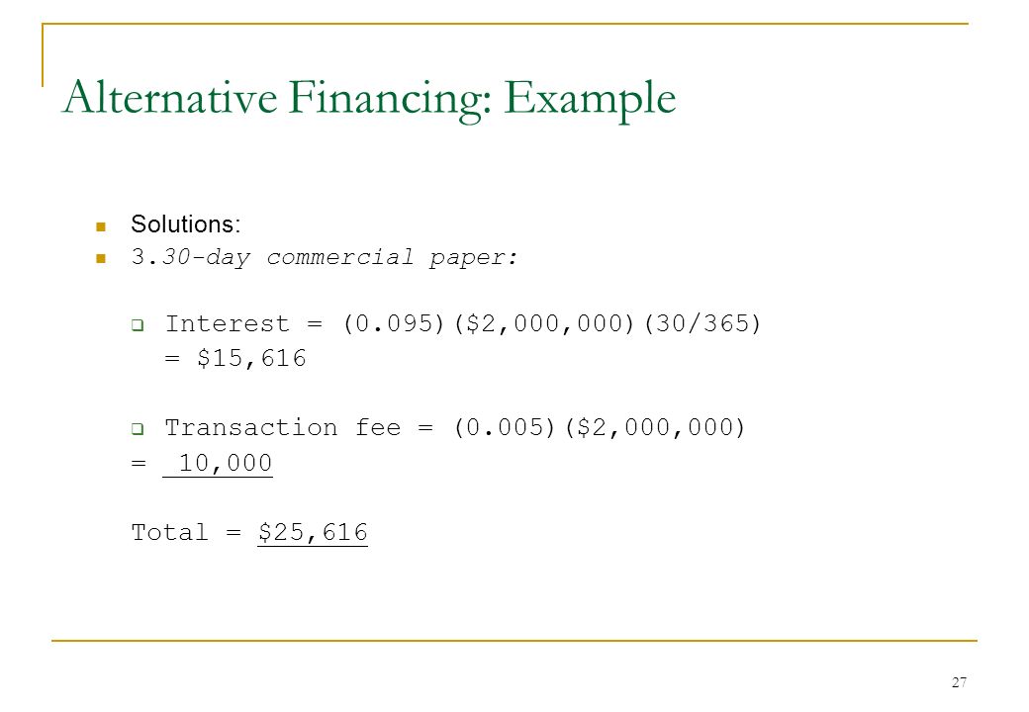Viewport: 1029px width, 712px height.
Task: Click the Interest formula line
Action: tap(463, 324)
